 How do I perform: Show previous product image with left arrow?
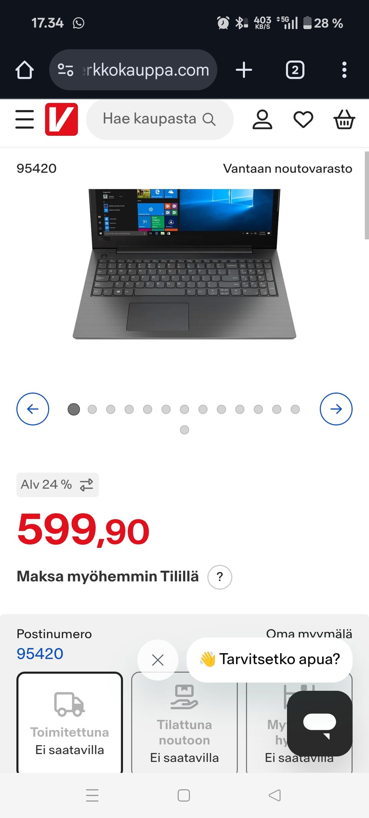click(x=33, y=409)
